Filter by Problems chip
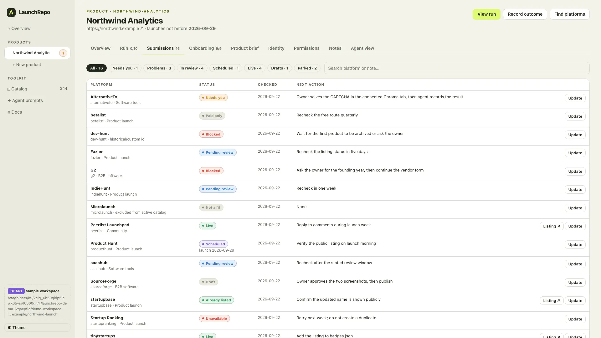 click(159, 68)
